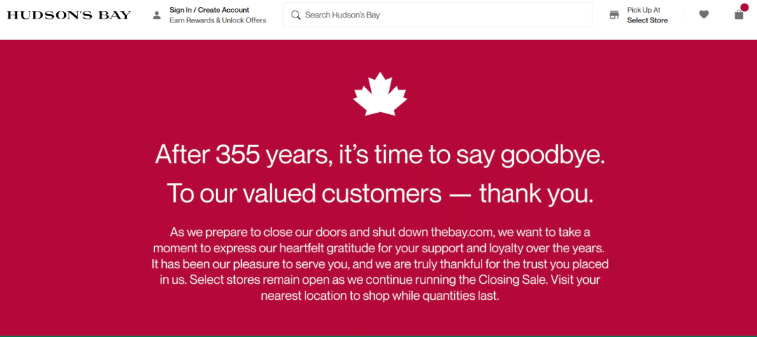This screenshot has height=337, width=757.
Task: Open the shopping bag icon
Action: click(x=738, y=15)
